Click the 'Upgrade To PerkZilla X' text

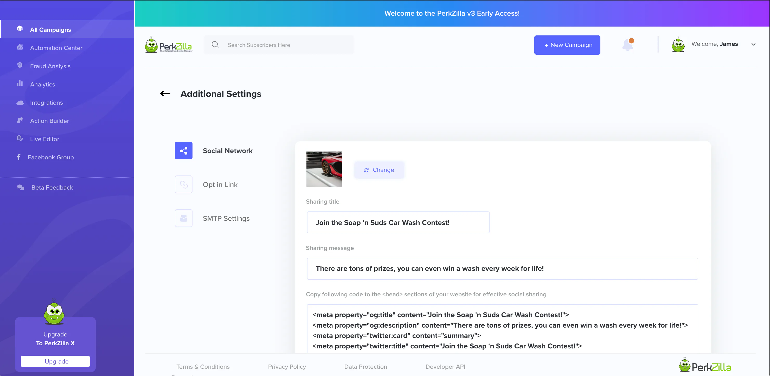[x=55, y=339]
